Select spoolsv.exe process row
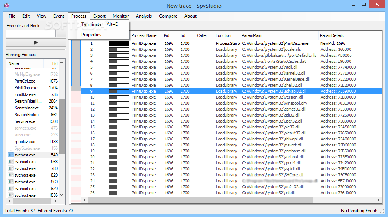The height and width of the screenshot is (217, 388). click(33, 142)
